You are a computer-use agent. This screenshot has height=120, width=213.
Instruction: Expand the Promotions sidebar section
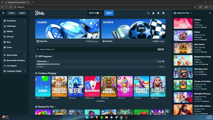[14, 21]
